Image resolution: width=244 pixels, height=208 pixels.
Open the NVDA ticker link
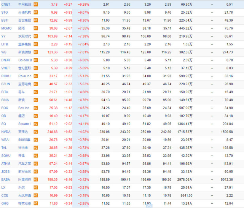coord(6,132)
